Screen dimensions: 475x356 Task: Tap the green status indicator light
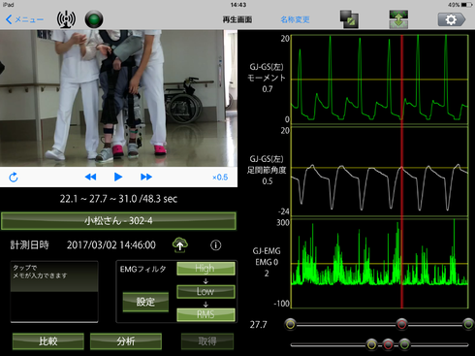(x=94, y=19)
